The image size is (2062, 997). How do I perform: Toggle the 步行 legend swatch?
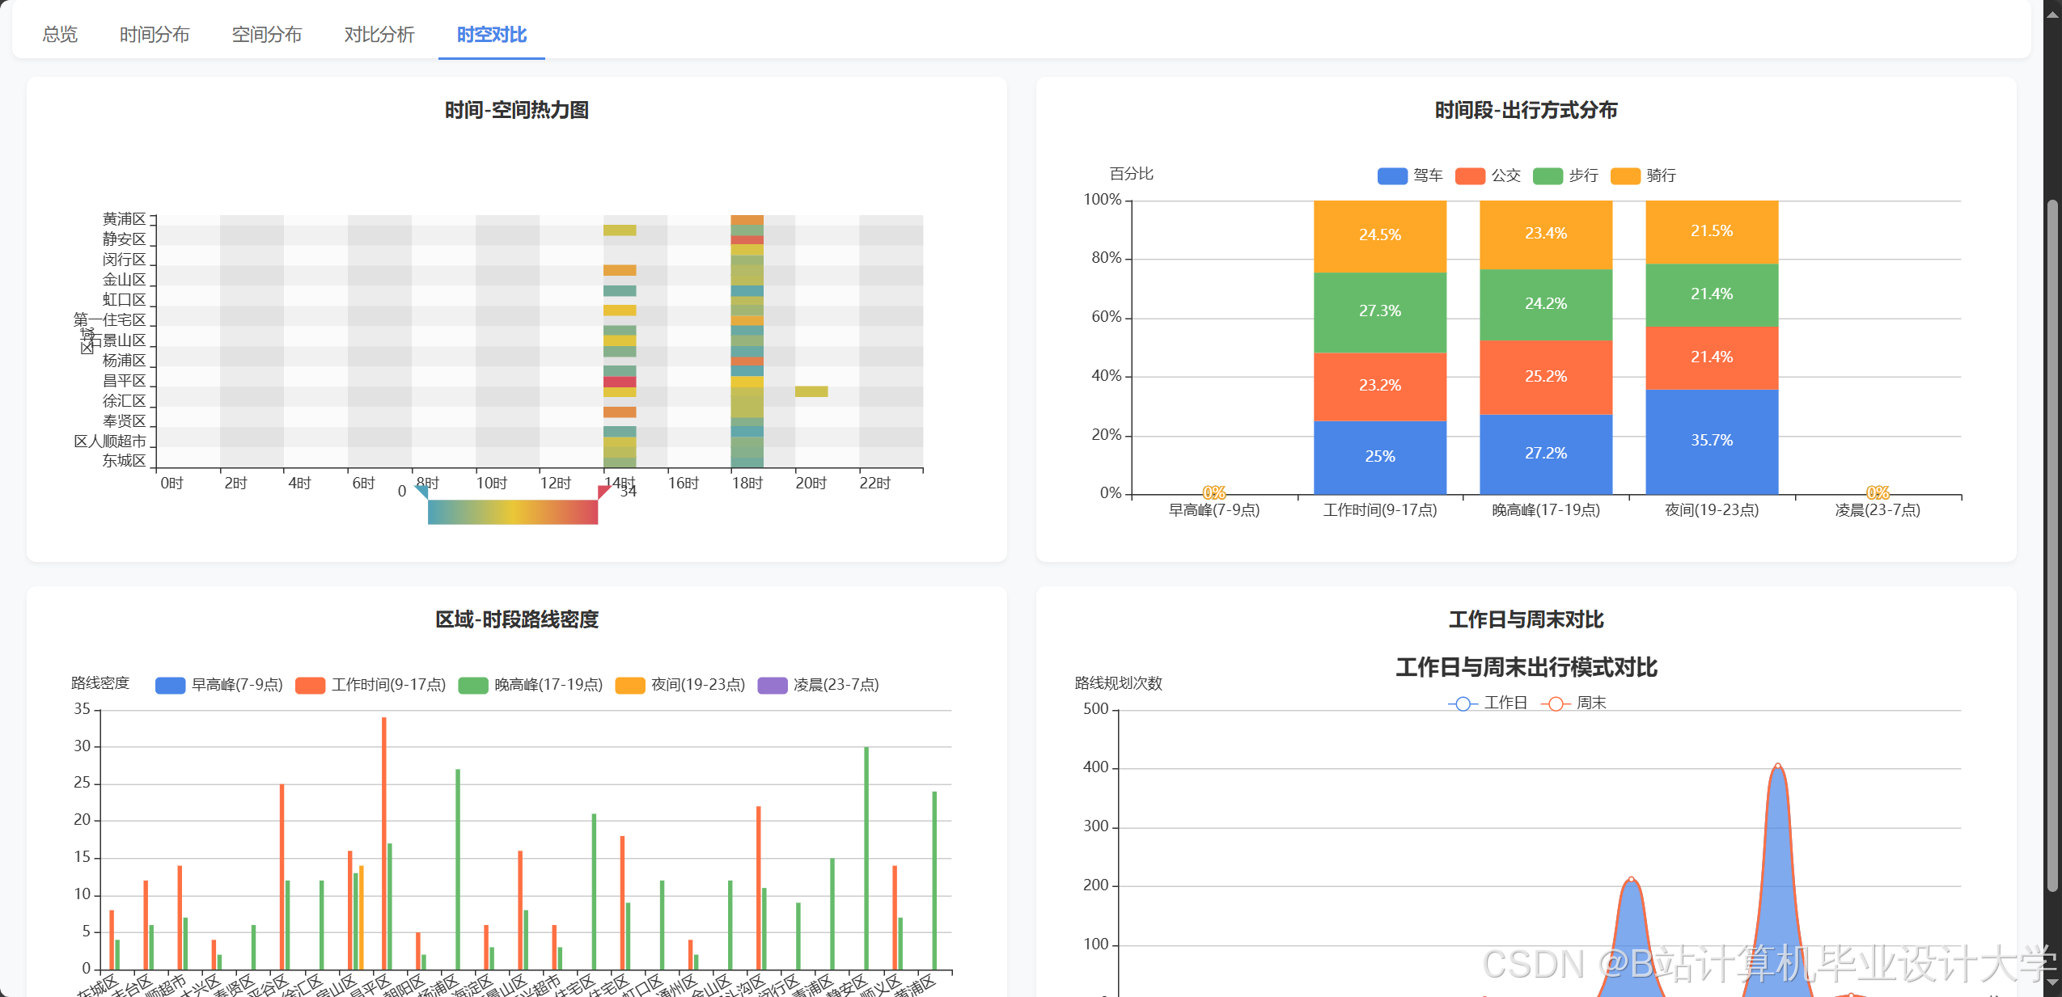tap(1547, 176)
